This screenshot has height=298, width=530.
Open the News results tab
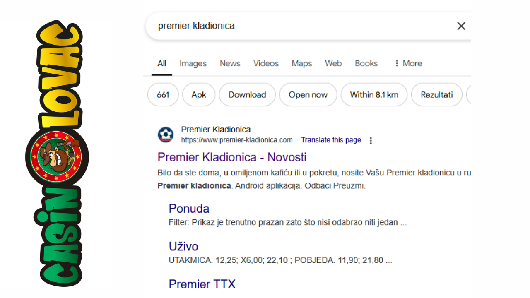(230, 63)
